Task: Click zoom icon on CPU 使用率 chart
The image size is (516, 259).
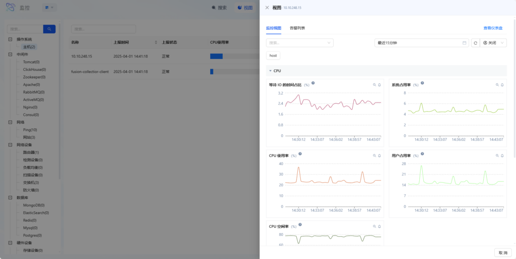Action: coord(374,155)
